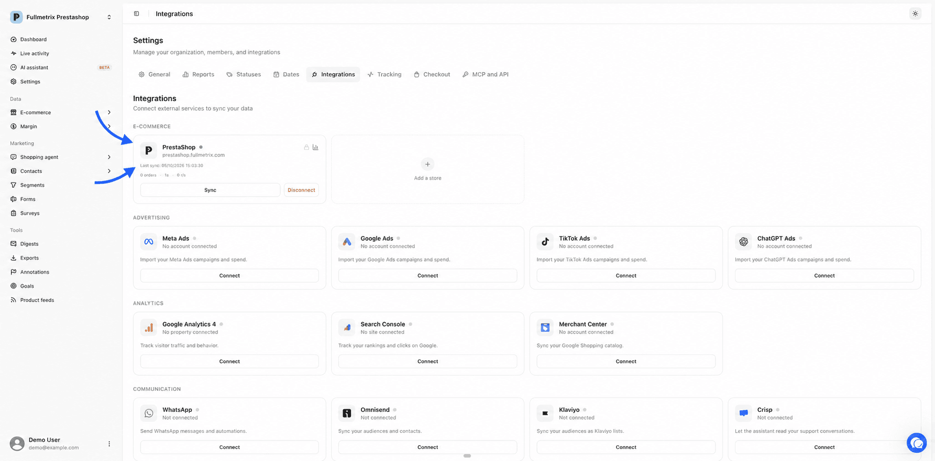Image resolution: width=935 pixels, height=461 pixels.
Task: Click the ChatGPT Ads logo icon
Action: [x=743, y=242]
